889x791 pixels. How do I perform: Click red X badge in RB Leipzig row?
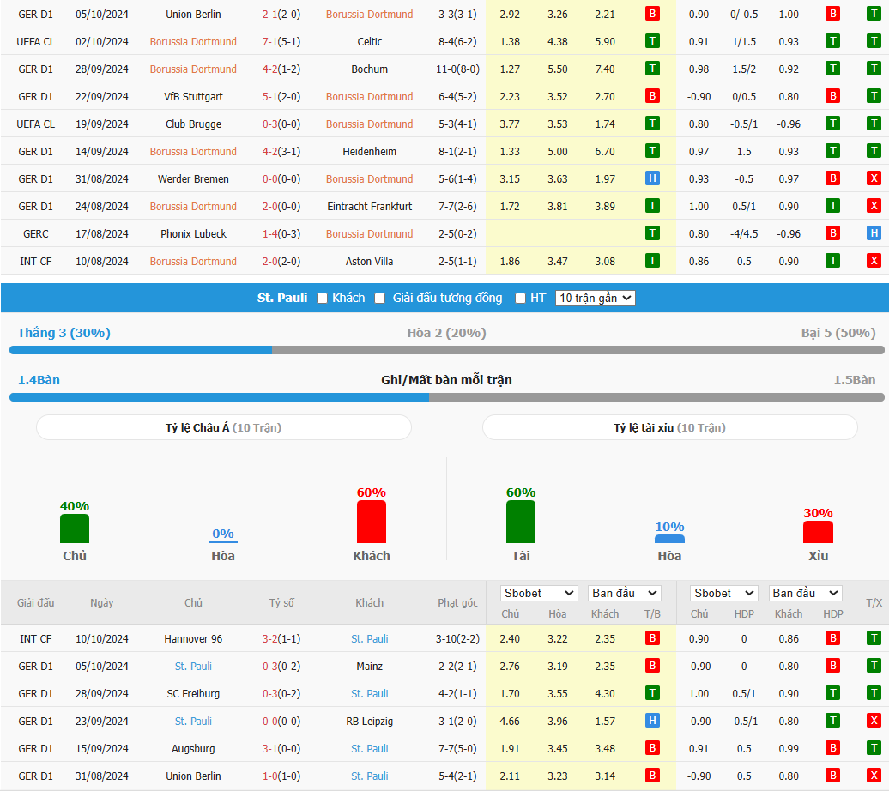click(x=874, y=722)
